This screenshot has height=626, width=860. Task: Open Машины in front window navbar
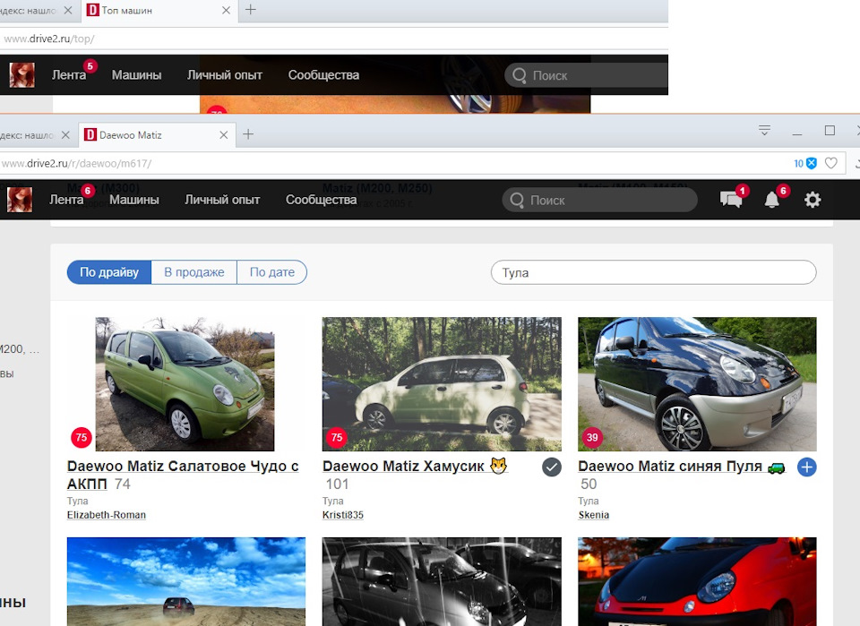(133, 200)
